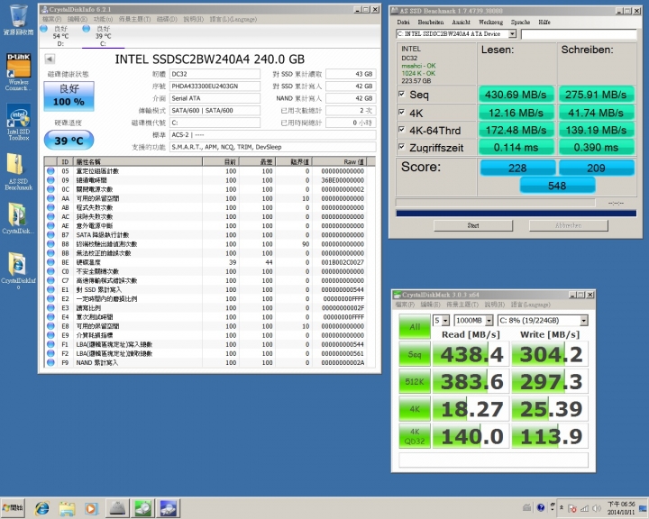Open the C: 8% drive dropdown in CrystalDiskMark

point(583,321)
